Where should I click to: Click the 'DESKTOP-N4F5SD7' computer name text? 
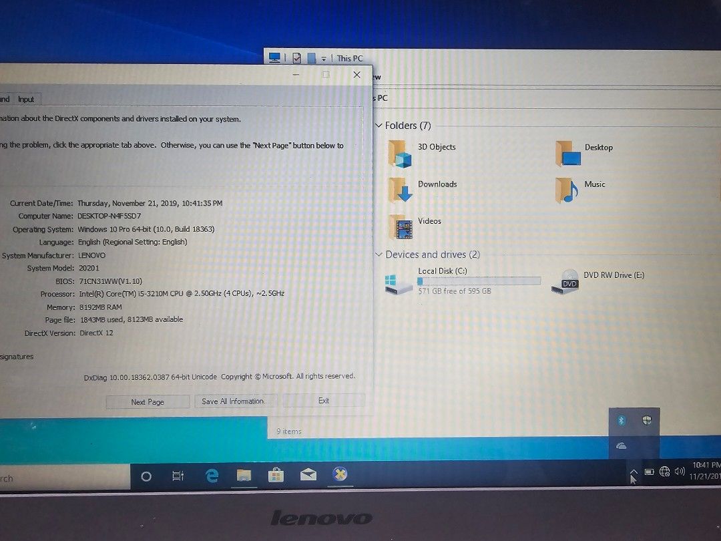[109, 216]
